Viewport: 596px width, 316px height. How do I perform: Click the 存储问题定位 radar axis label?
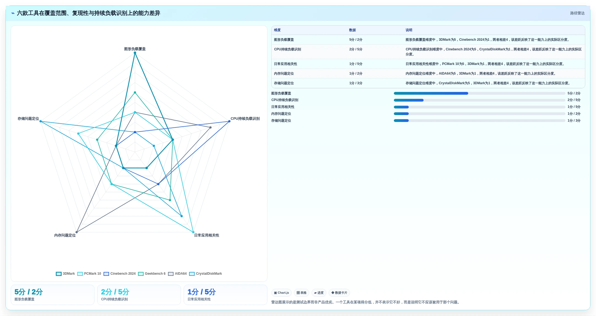(x=28, y=119)
